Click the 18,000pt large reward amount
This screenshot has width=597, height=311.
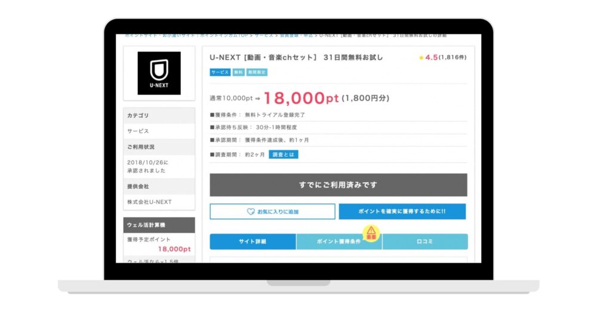coord(301,98)
